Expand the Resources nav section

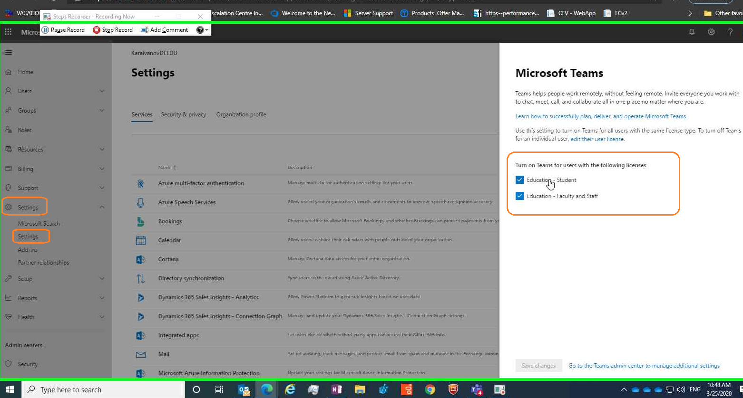102,150
